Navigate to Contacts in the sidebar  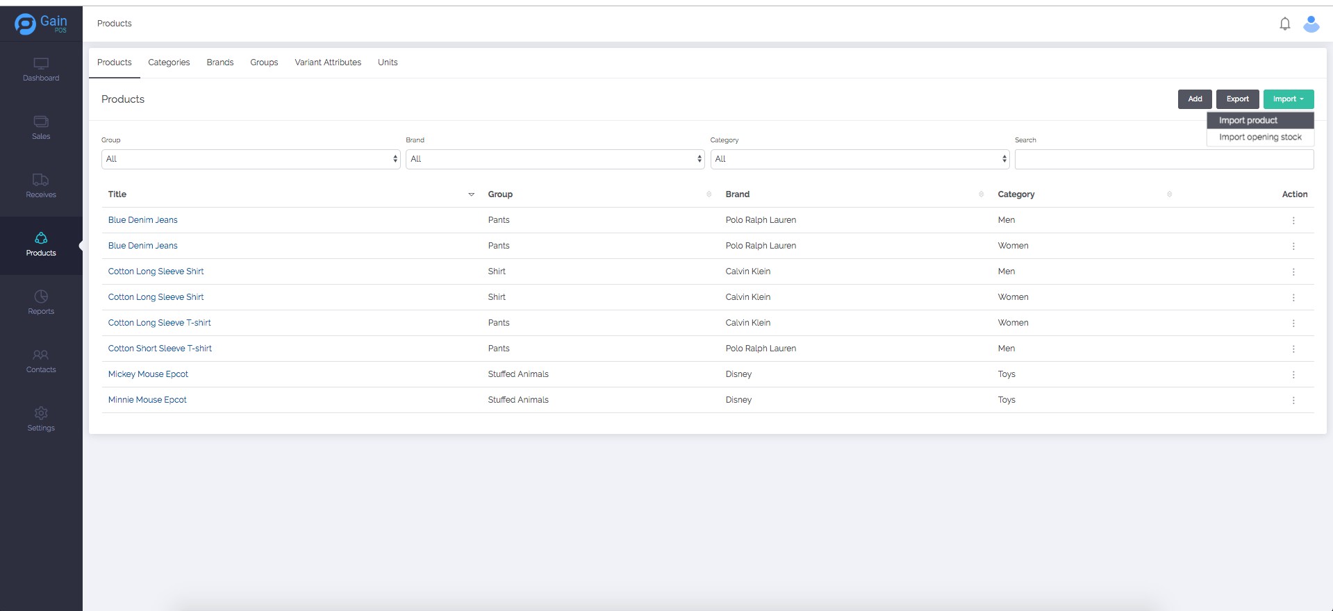coord(41,355)
